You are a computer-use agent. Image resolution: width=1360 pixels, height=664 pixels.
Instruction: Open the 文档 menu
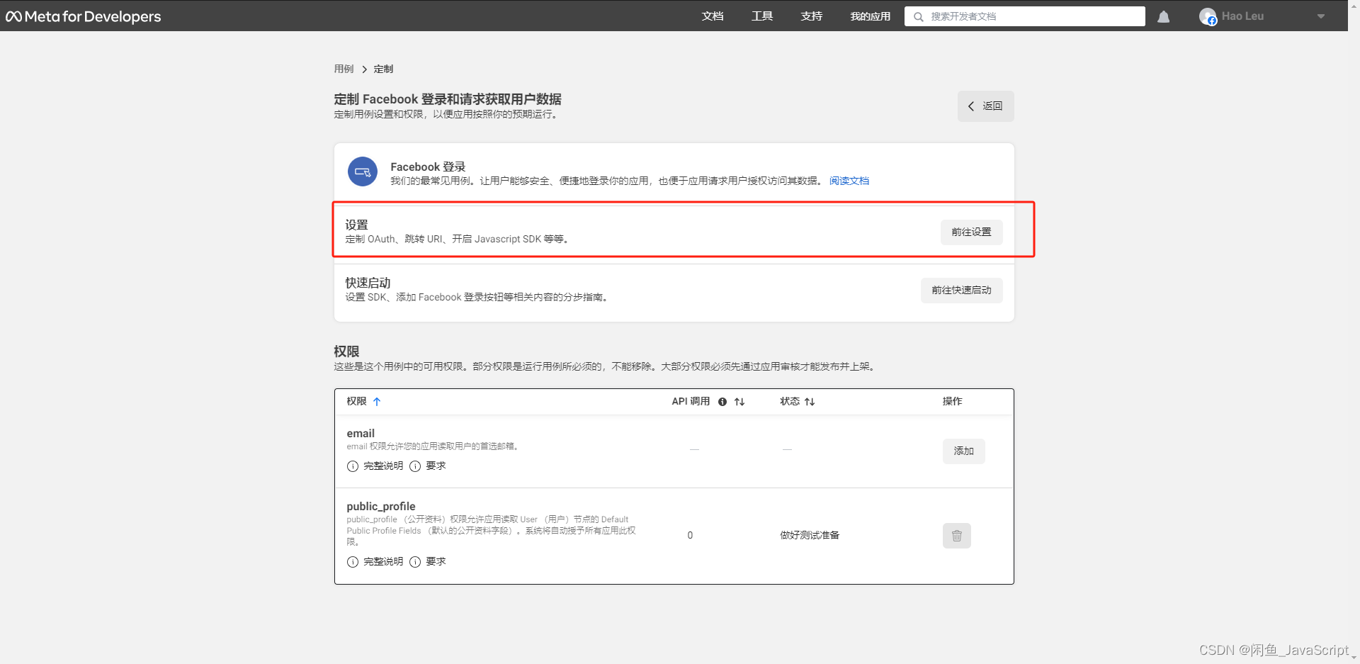(x=713, y=16)
